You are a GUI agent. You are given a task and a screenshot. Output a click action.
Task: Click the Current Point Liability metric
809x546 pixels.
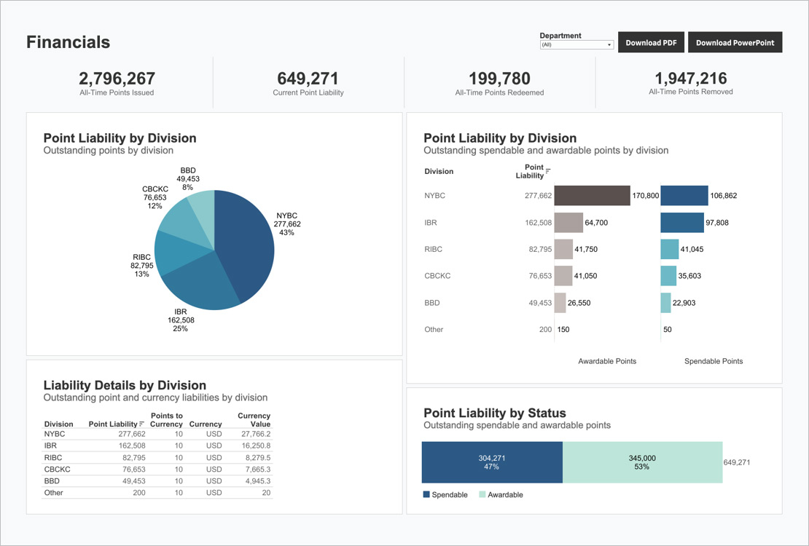pos(308,78)
